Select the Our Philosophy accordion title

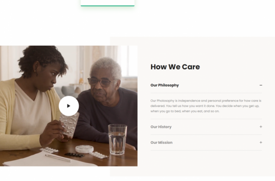click(164, 85)
